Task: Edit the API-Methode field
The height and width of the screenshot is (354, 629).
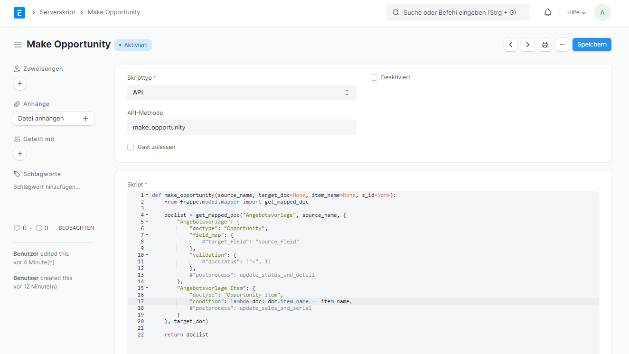Action: [242, 128]
